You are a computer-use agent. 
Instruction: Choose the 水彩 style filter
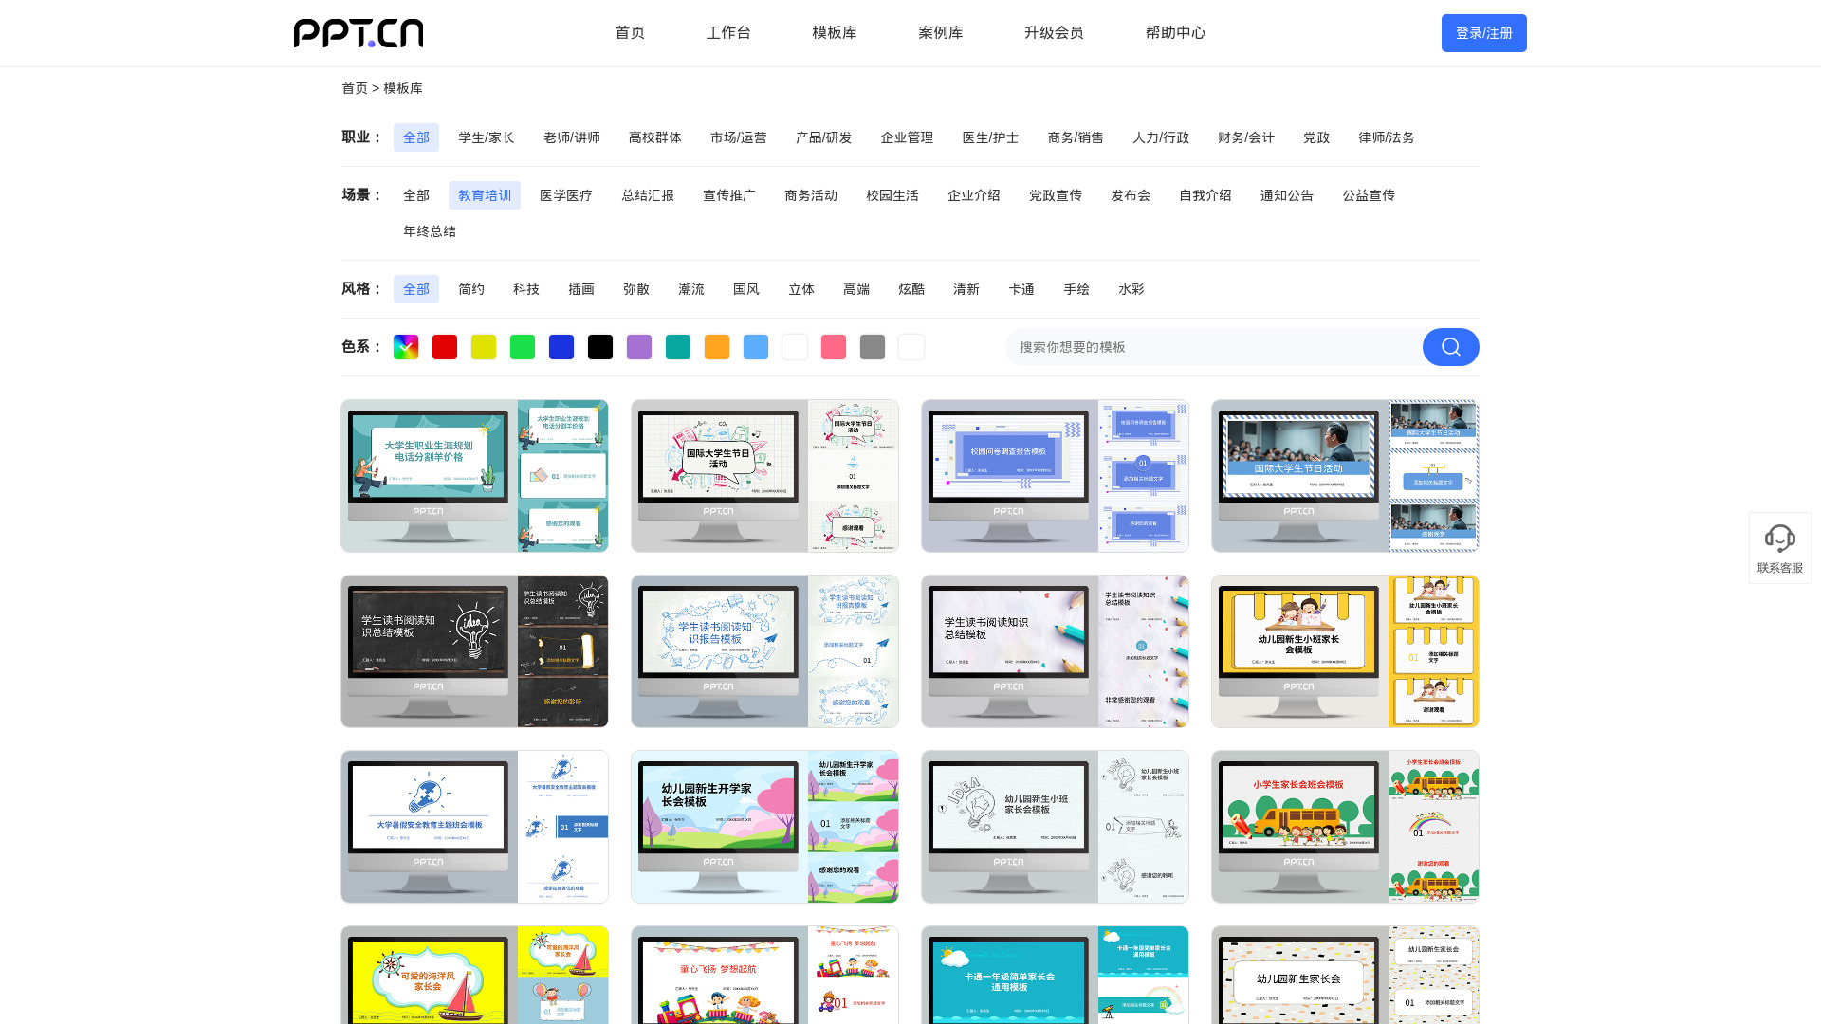(1131, 289)
